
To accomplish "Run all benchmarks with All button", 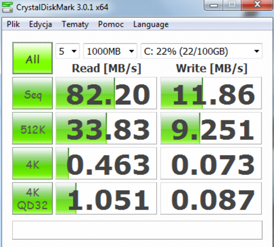I will tap(33, 58).
